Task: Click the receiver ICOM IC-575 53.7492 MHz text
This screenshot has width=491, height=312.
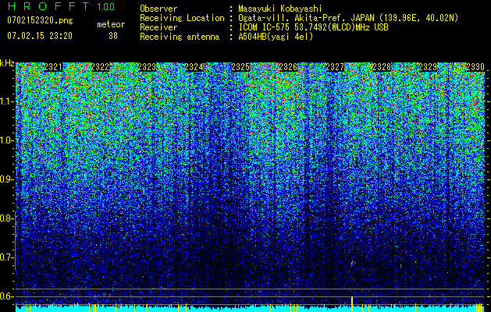Action: (313, 27)
